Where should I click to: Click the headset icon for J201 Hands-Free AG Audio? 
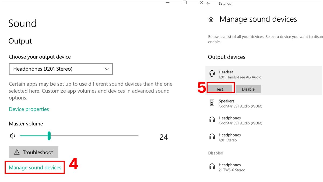[x=212, y=73]
